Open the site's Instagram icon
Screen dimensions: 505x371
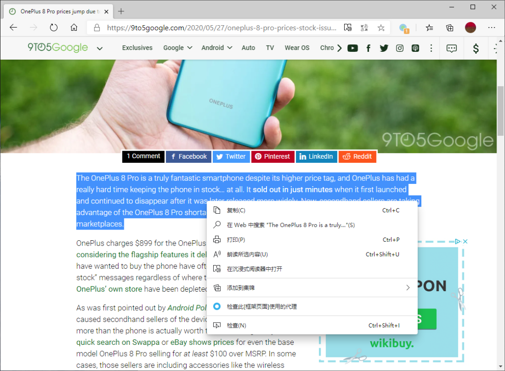(x=400, y=48)
